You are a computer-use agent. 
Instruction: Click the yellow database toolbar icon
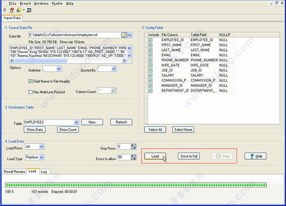19,10
